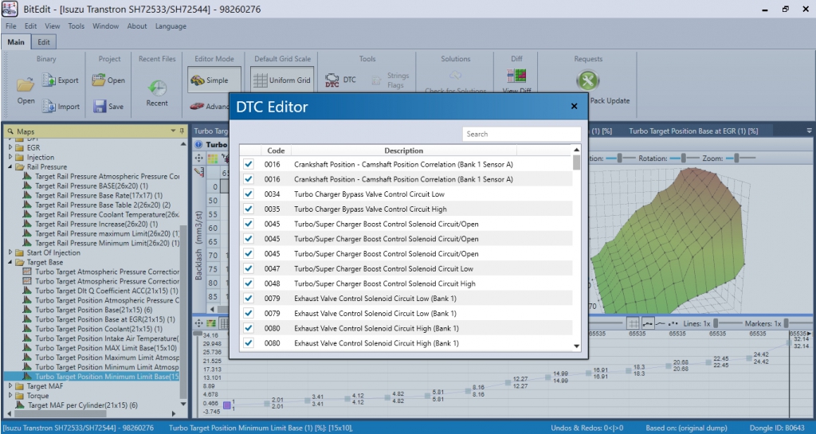
Task: Select Simple editor mode car icon
Action: 198,80
